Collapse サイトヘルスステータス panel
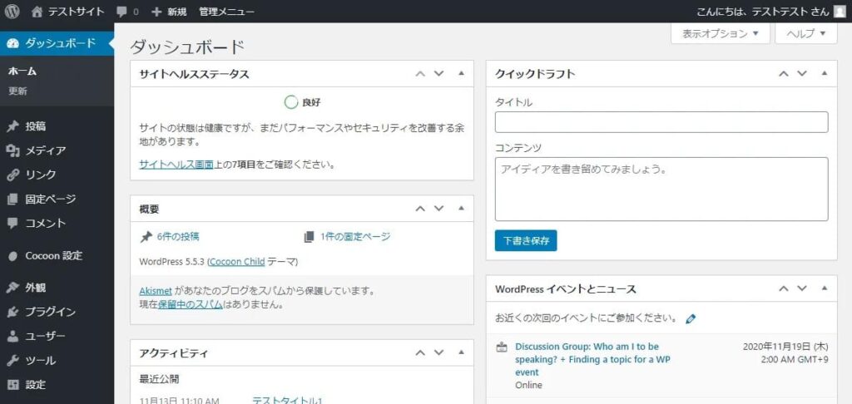Screen dimensions: 852x404 pos(461,73)
